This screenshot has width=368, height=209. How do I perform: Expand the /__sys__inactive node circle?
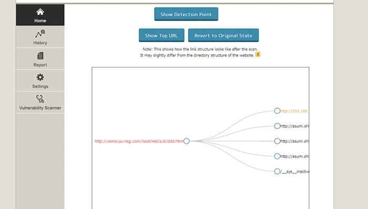277,172
